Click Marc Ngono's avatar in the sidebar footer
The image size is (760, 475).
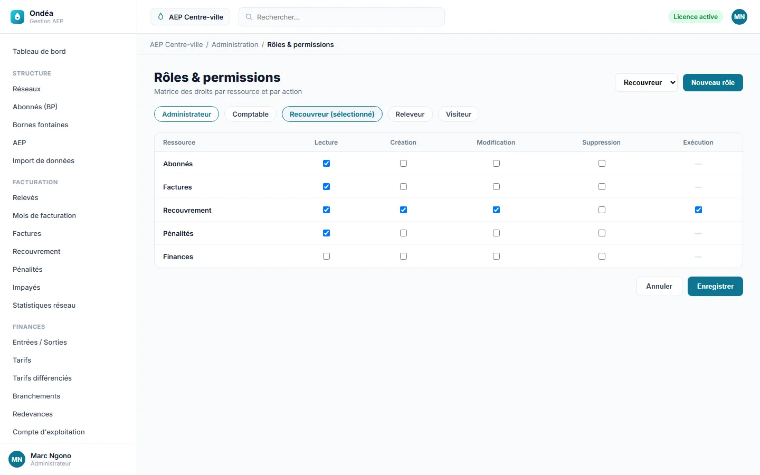click(x=17, y=459)
